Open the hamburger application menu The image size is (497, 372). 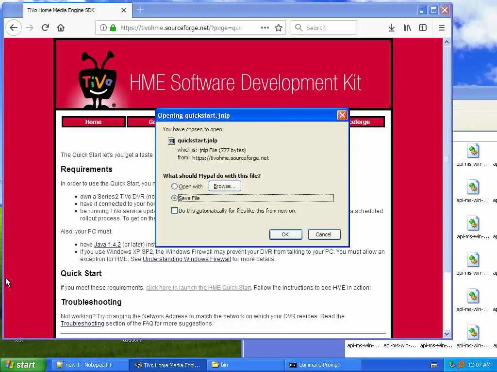tap(442, 28)
